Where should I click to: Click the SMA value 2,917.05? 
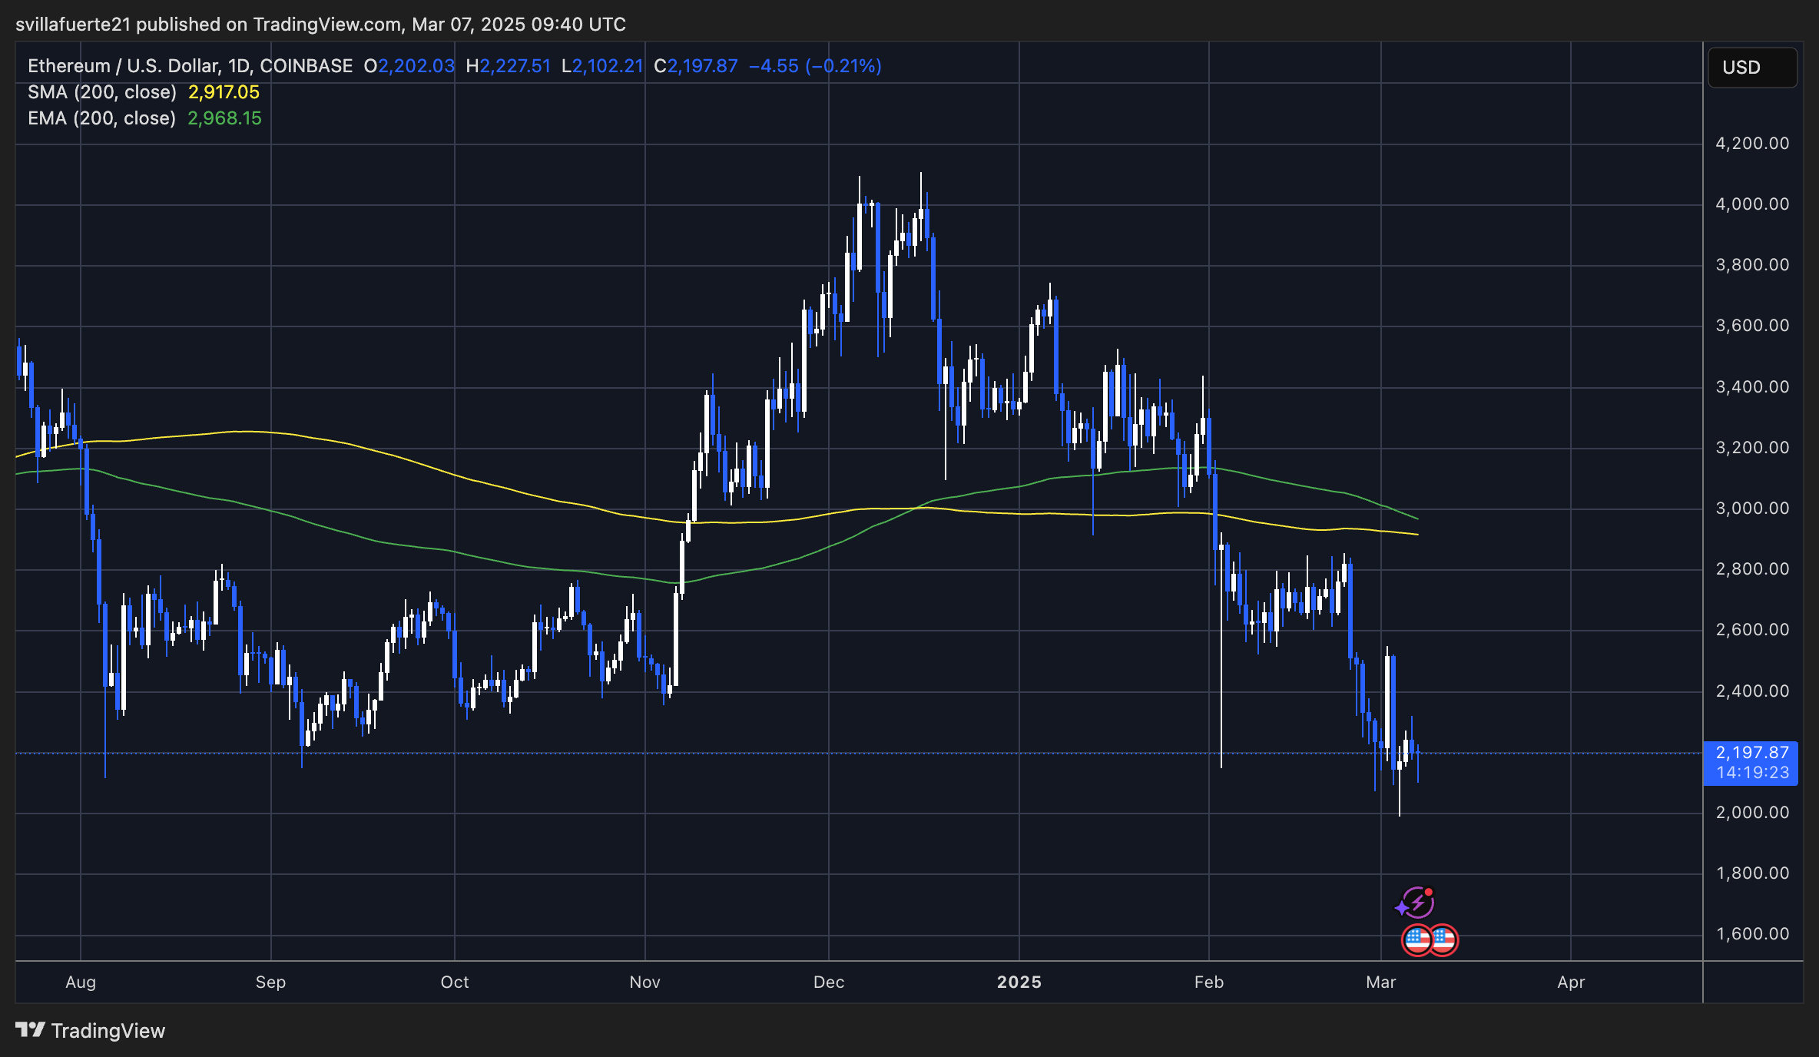[224, 91]
